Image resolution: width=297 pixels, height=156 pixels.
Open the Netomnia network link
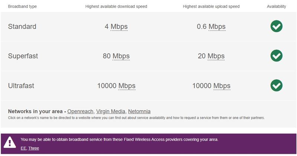139,111
